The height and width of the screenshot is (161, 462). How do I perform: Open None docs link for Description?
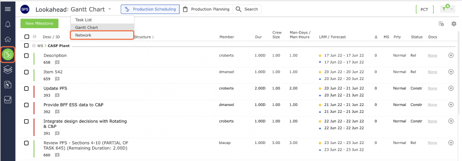pyautogui.click(x=432, y=55)
